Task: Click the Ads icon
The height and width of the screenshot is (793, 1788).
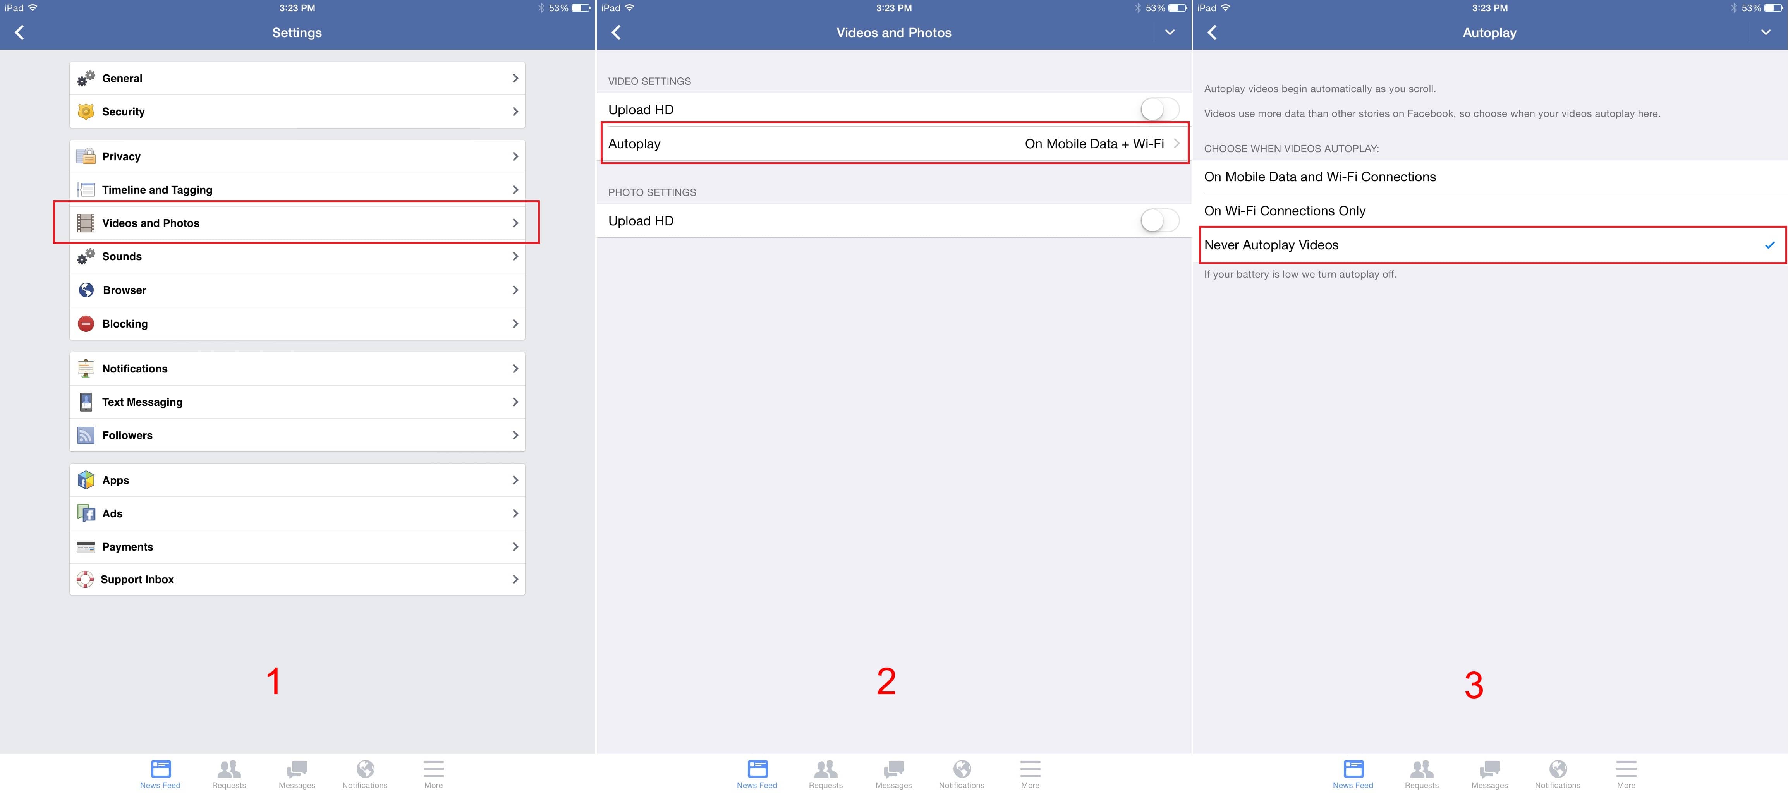Action: tap(86, 513)
